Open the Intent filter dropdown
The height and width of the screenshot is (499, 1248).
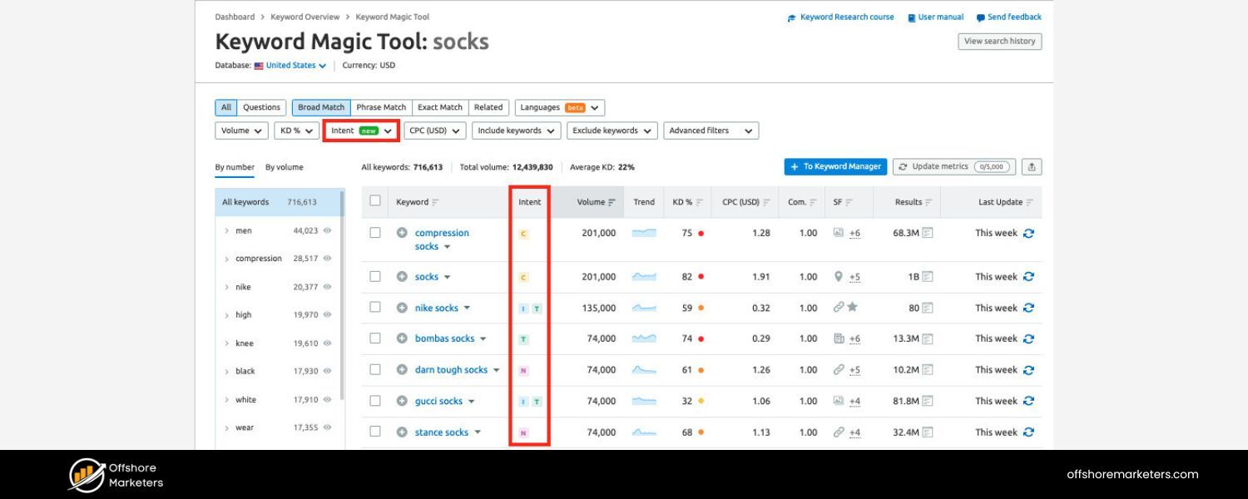click(359, 130)
